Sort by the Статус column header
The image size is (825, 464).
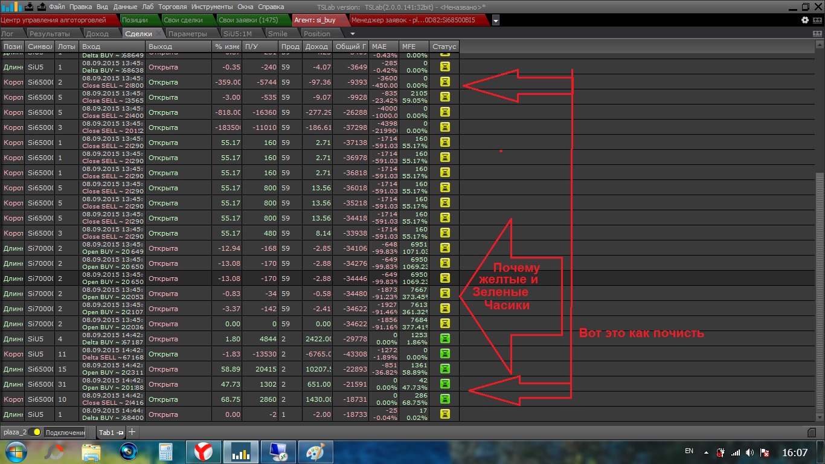[445, 47]
